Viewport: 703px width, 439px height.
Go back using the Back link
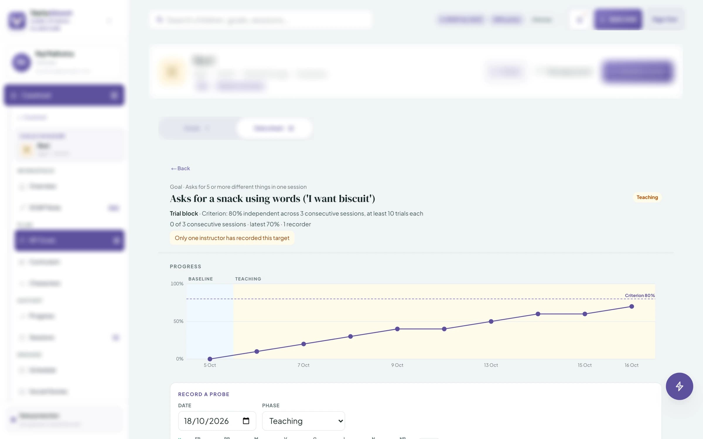tap(180, 168)
